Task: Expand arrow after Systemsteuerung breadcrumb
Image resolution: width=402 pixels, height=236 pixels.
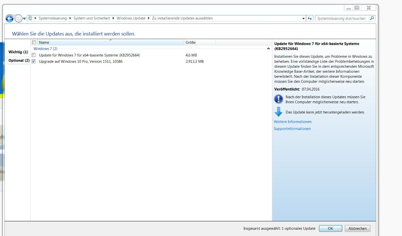Action: (x=70, y=18)
